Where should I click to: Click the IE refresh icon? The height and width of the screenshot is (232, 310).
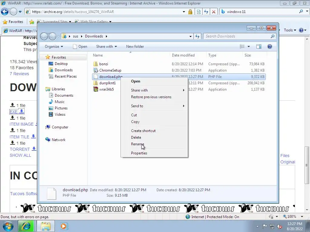click(206, 12)
